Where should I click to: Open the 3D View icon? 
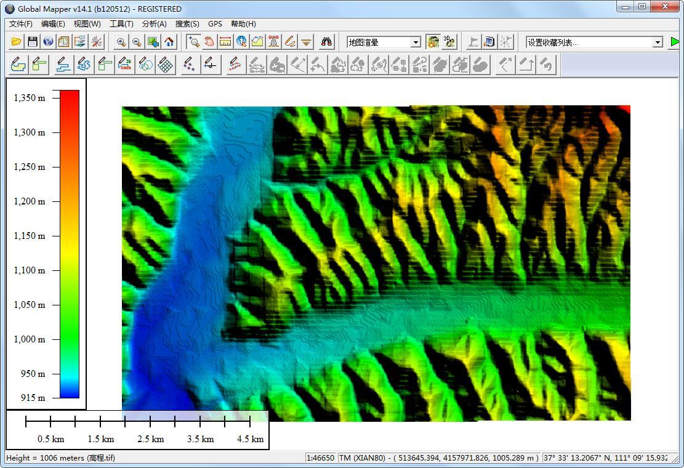click(449, 42)
